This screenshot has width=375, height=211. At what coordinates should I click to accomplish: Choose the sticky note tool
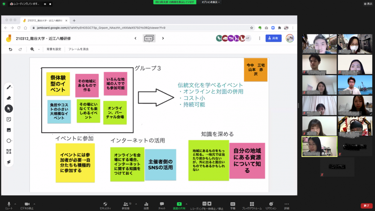(x=9, y=119)
